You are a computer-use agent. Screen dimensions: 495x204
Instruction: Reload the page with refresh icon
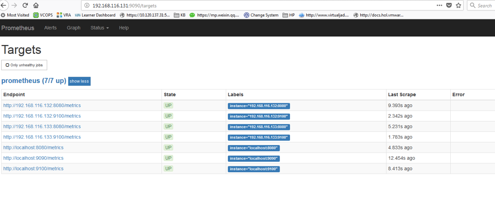(x=25, y=5)
